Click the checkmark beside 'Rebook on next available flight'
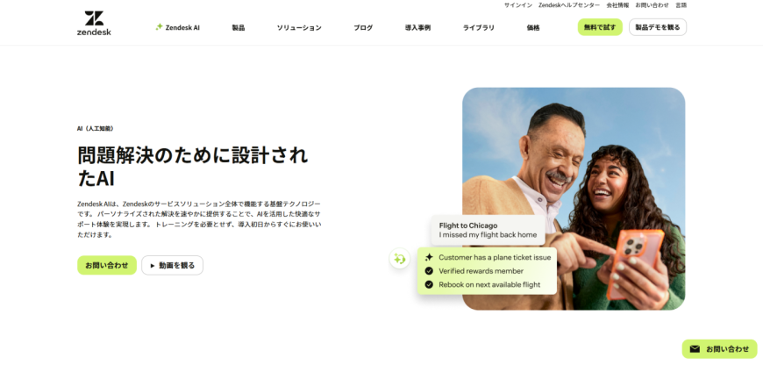Viewport: 763px width, 365px height. click(429, 284)
